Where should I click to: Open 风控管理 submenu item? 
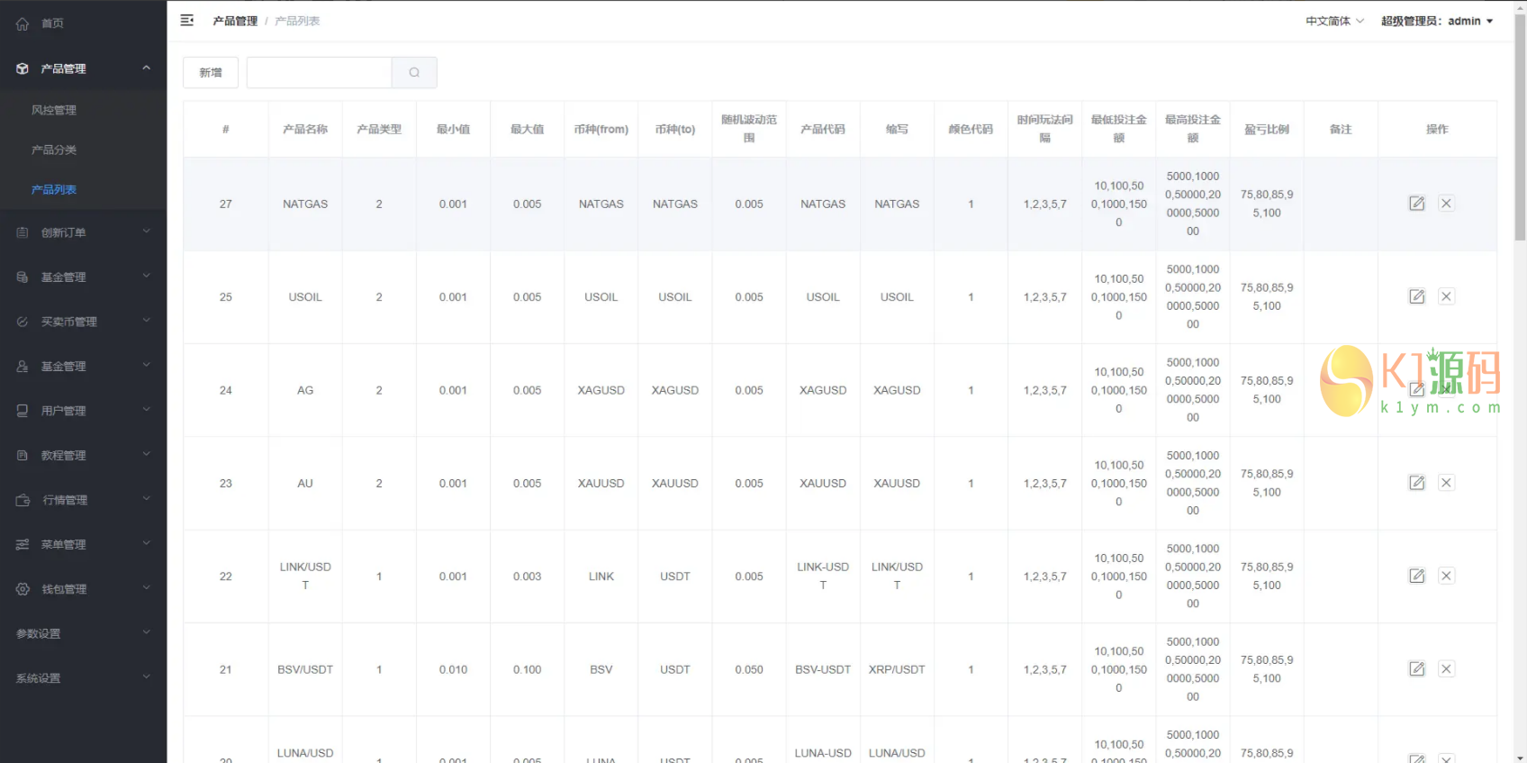pyautogui.click(x=54, y=110)
